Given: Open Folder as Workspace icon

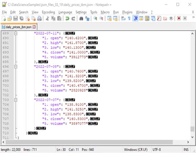Looking at the screenshot, I should coord(165,19).
